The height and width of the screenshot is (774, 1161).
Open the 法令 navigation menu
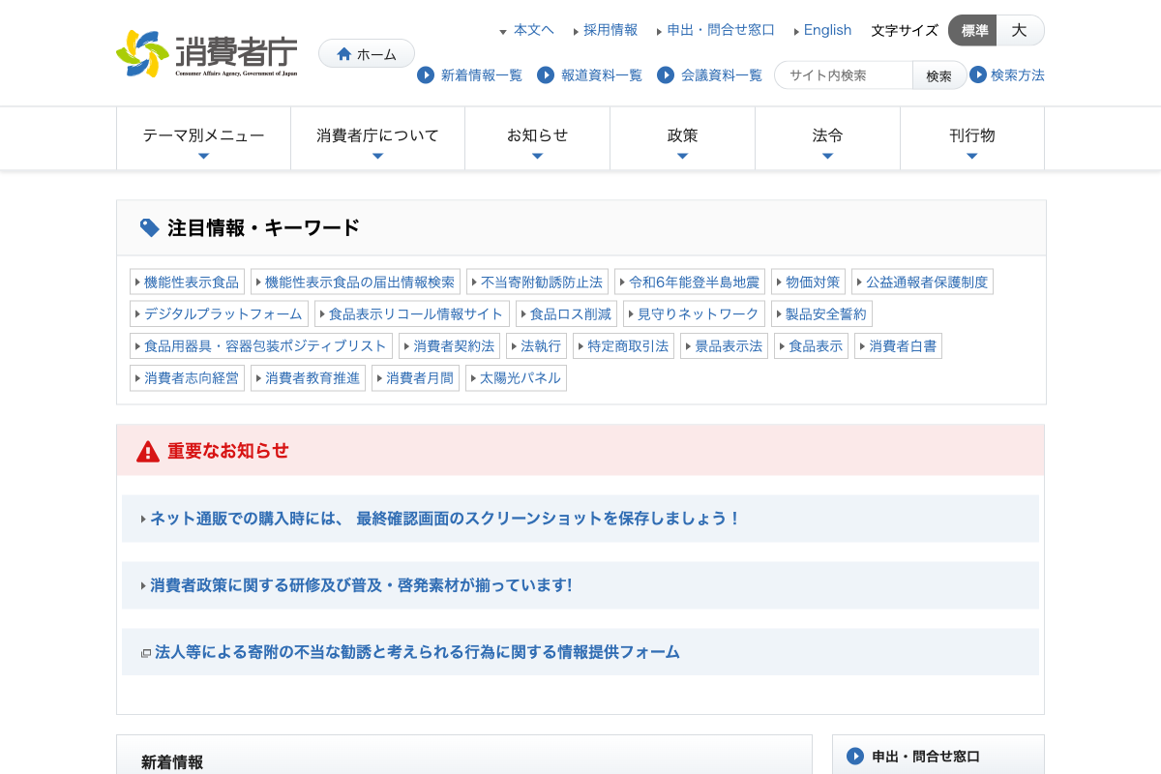(x=827, y=138)
